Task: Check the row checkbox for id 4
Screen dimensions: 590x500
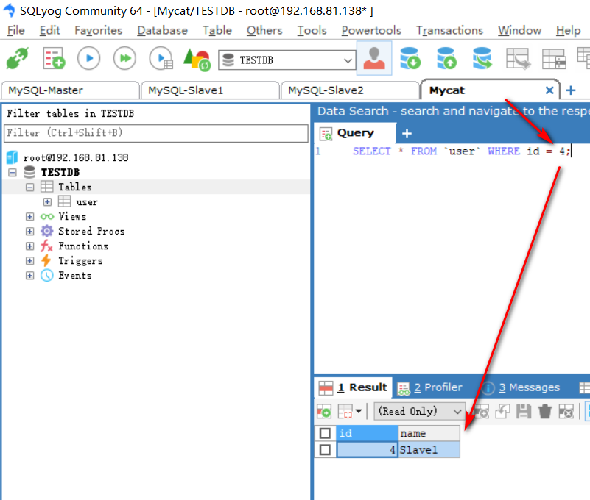Action: click(325, 450)
